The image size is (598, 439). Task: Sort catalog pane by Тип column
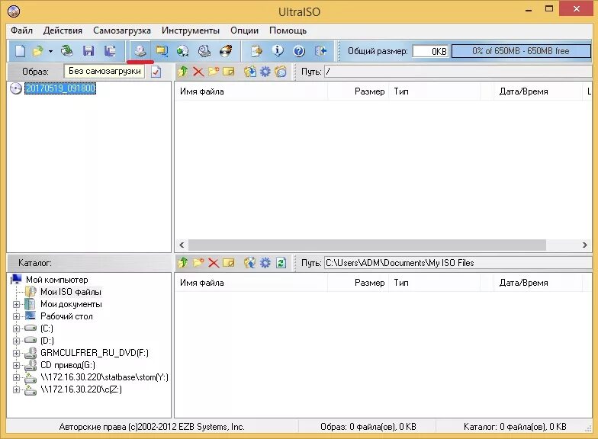coord(434,283)
